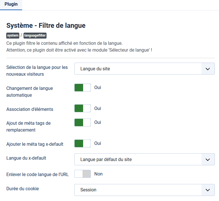219x201 pixels.
Task: Toggle 'Ajouter le méta tag x-default' switch
Action: click(x=83, y=143)
